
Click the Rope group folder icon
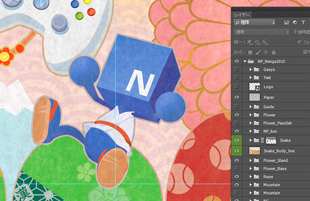click(256, 177)
